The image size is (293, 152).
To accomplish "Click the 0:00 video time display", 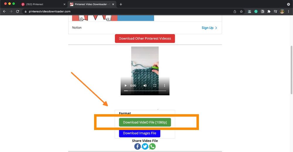I will pos(133,86).
